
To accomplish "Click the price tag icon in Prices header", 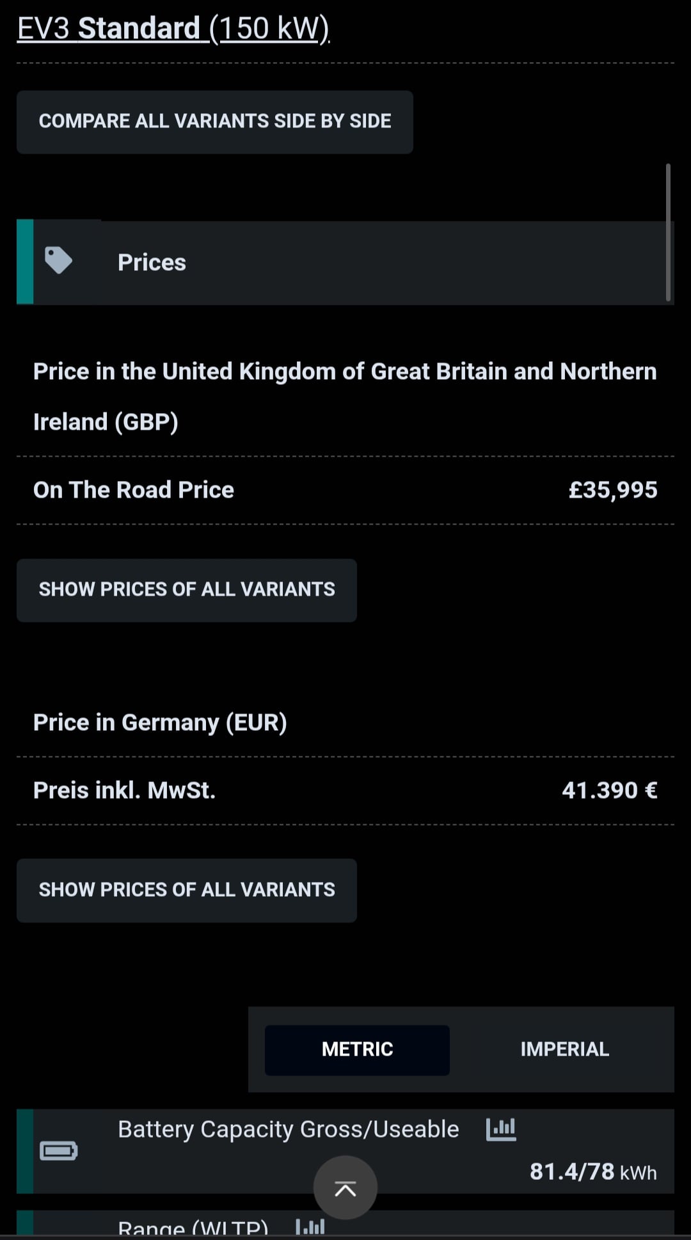I will (58, 260).
